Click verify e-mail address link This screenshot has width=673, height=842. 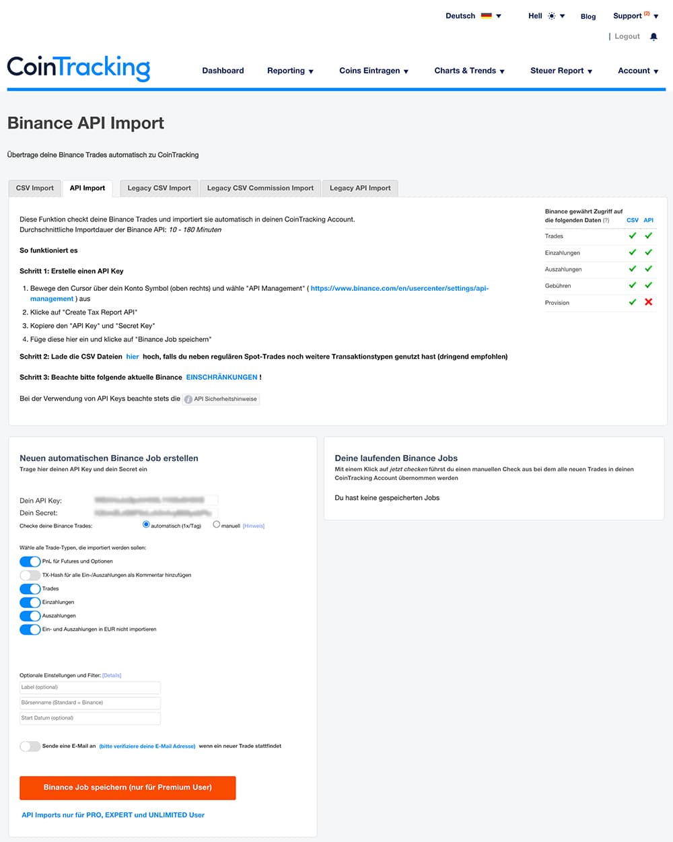tap(147, 746)
